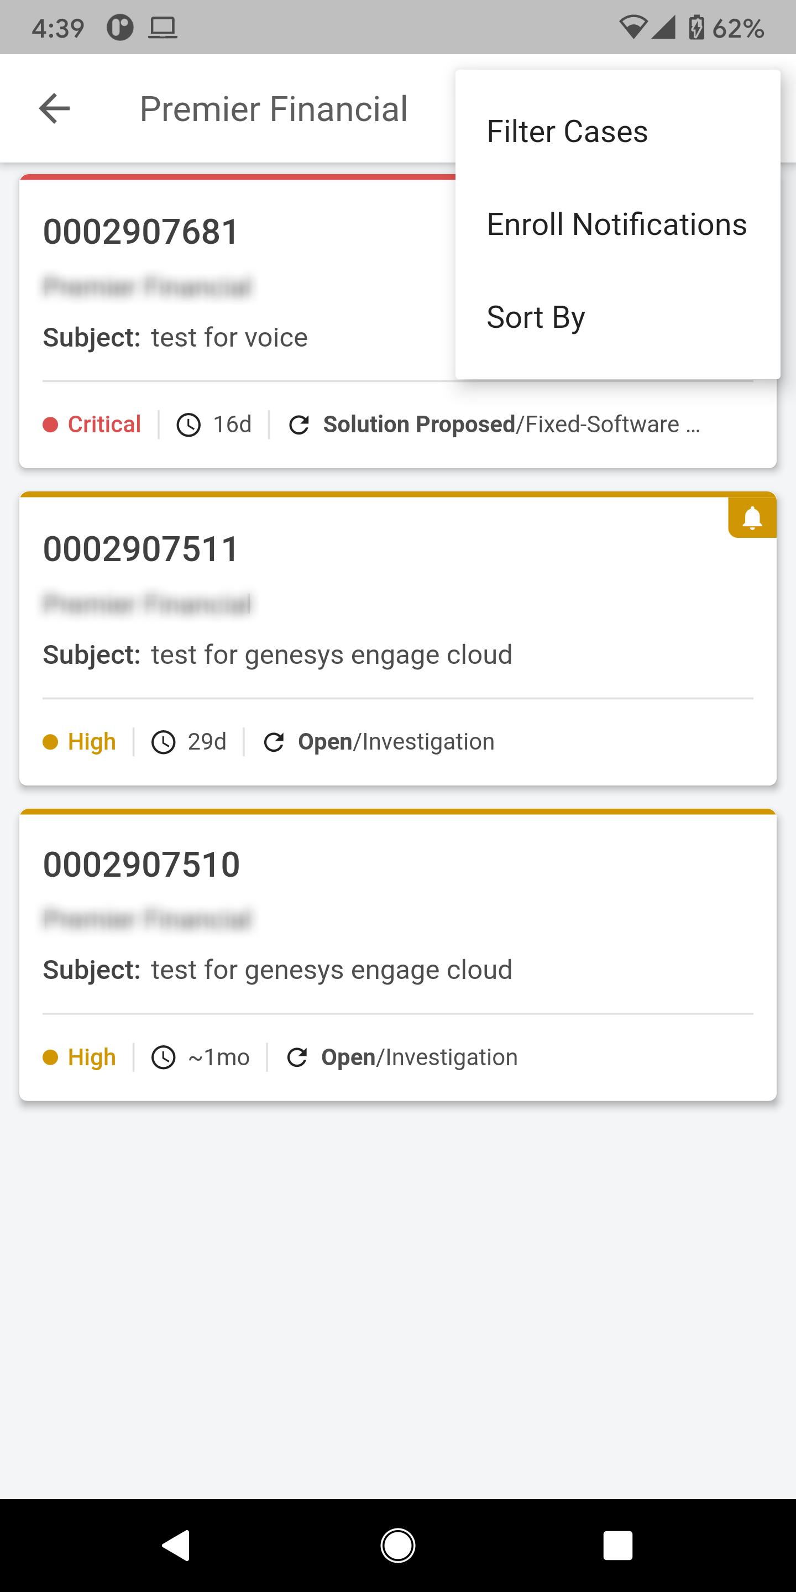Select subject text of case 0002907510

[332, 970]
